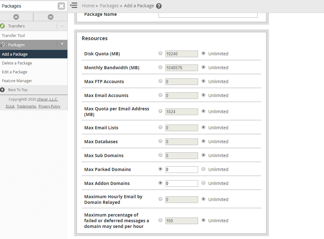Select Unlimited for Max Sub Domains
The width and height of the screenshot is (324, 239).
203,155
